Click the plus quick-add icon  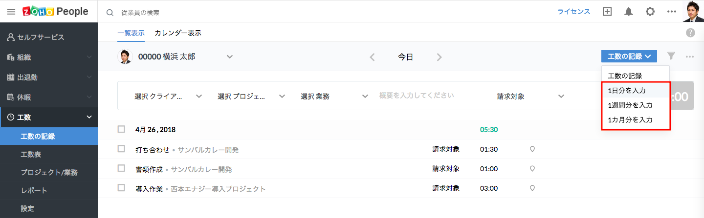point(607,12)
